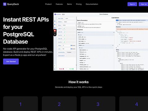
Task: Click the QueryDeck logo icon
Action: [x=5, y=4]
